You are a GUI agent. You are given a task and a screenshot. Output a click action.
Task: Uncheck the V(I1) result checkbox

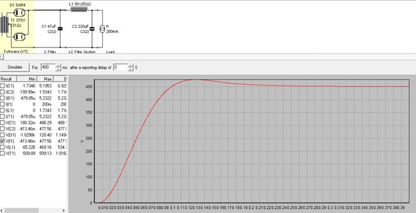point(2,141)
